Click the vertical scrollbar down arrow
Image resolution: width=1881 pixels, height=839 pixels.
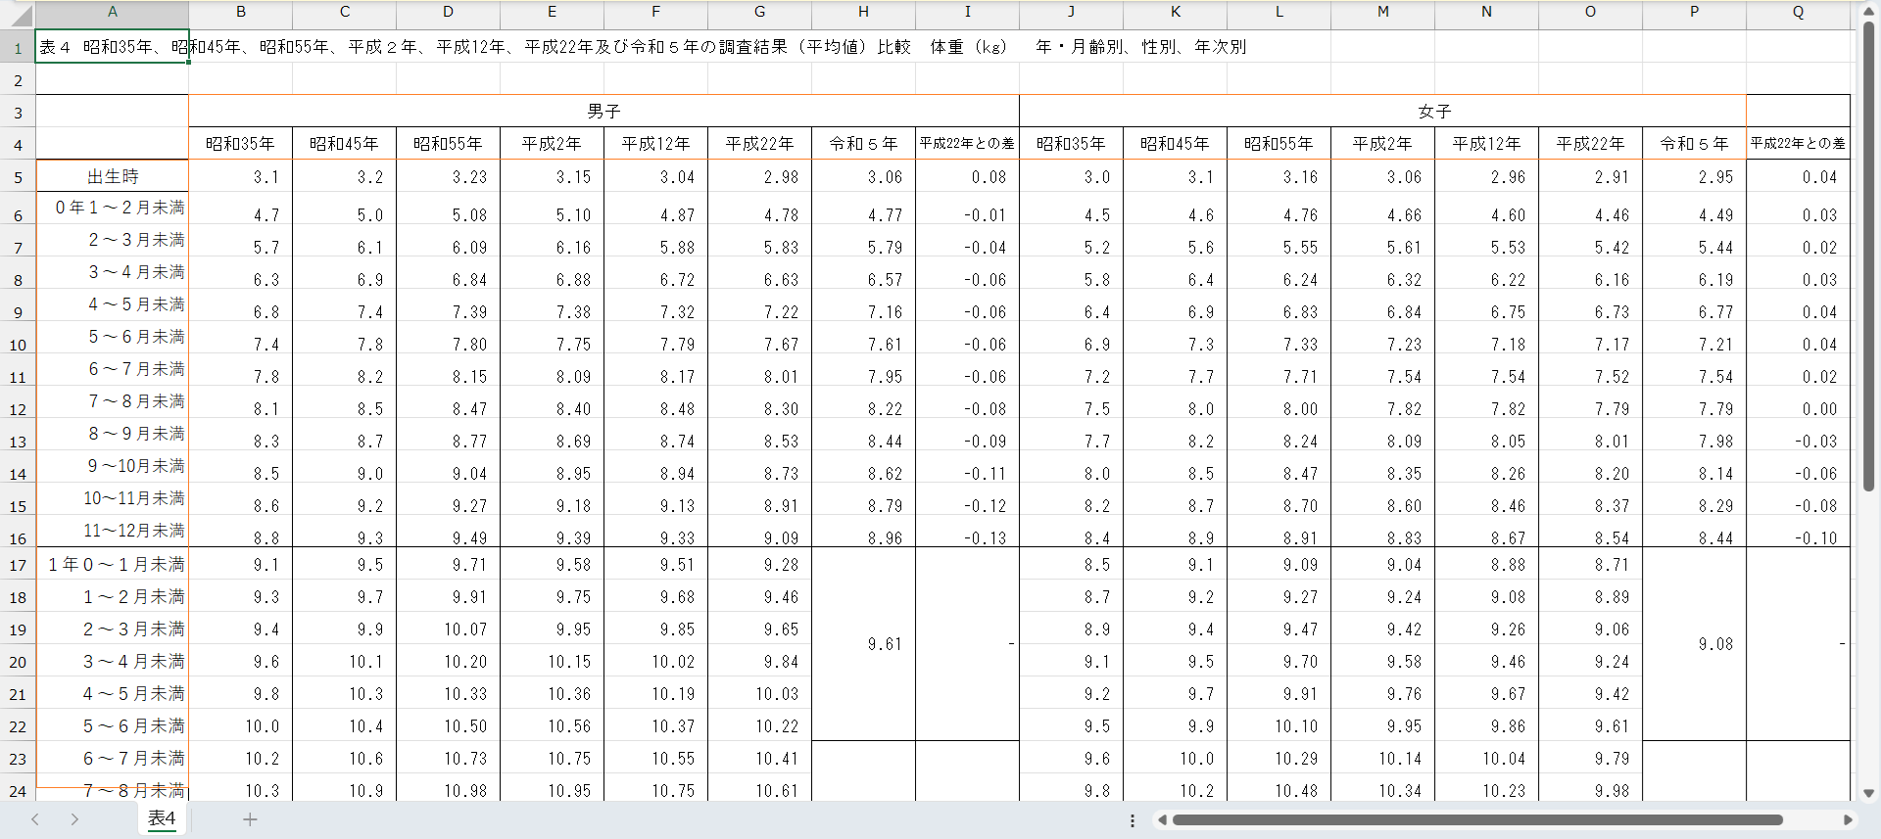tap(1868, 793)
